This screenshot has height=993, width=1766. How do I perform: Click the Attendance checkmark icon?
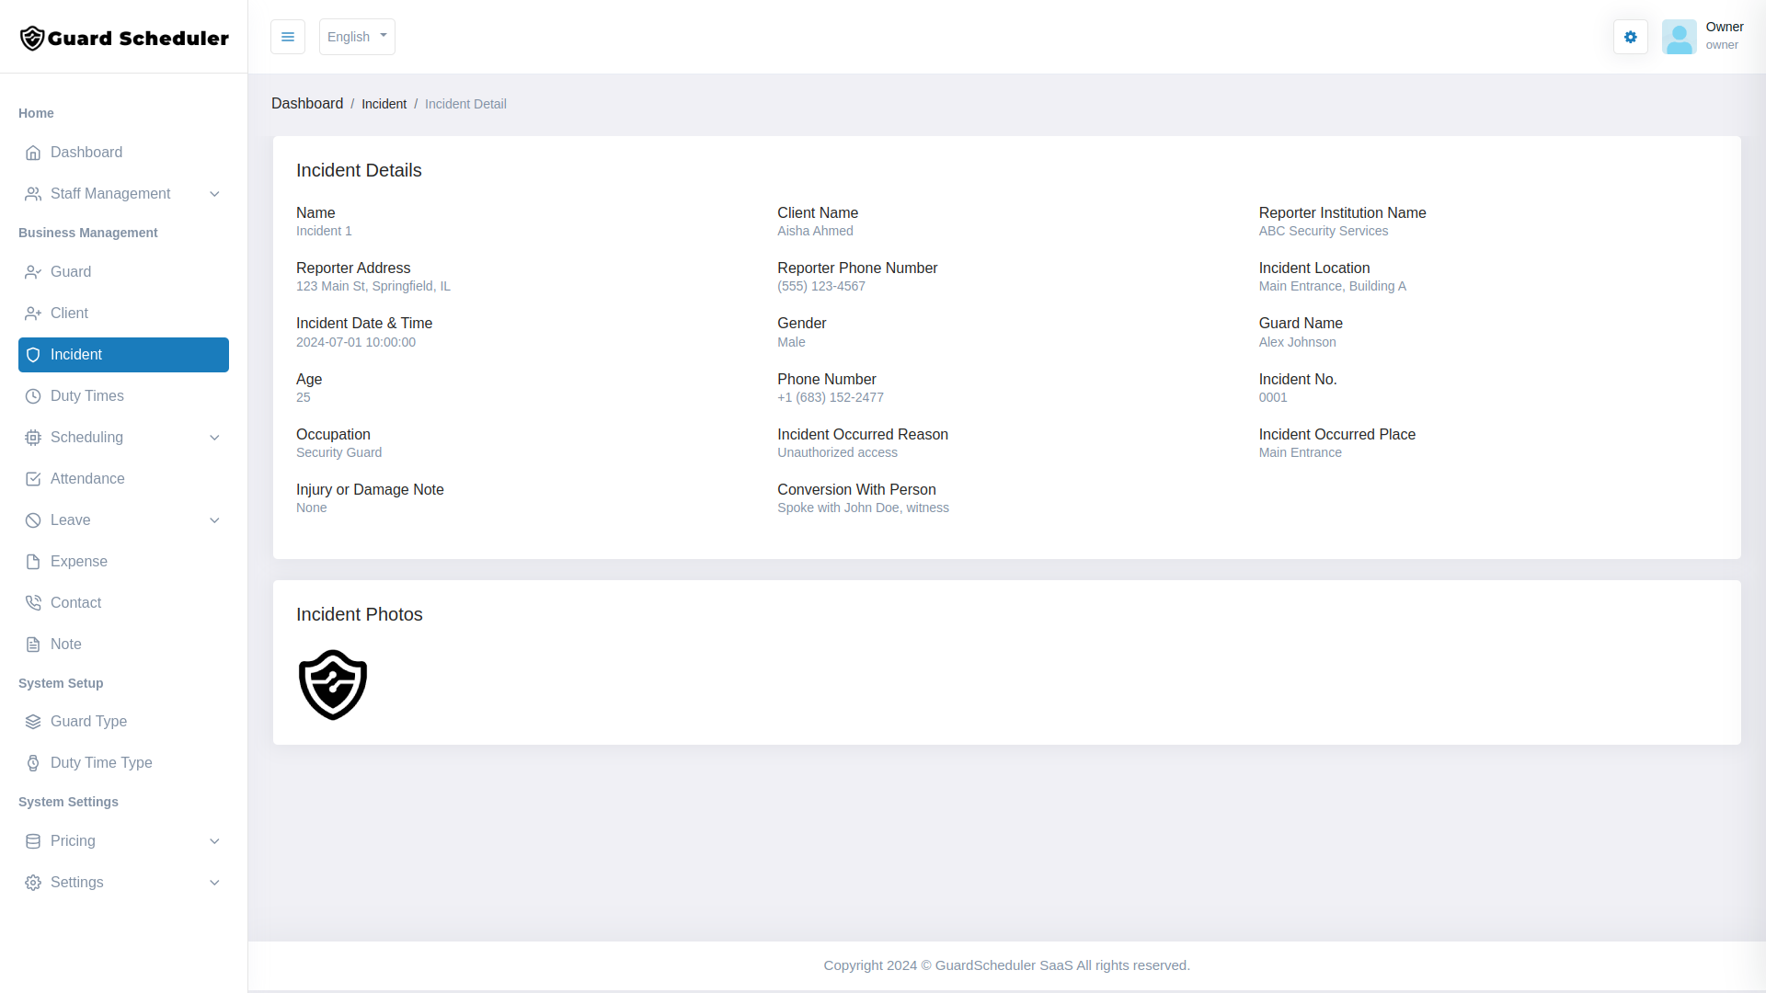[x=33, y=478]
